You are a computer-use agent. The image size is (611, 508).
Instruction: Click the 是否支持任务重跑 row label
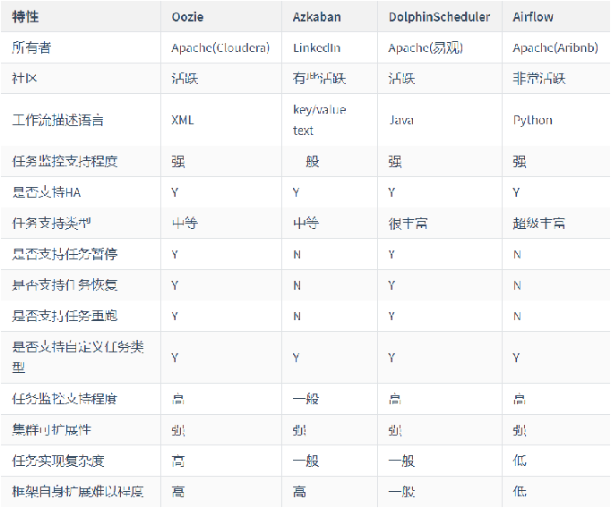tap(65, 316)
